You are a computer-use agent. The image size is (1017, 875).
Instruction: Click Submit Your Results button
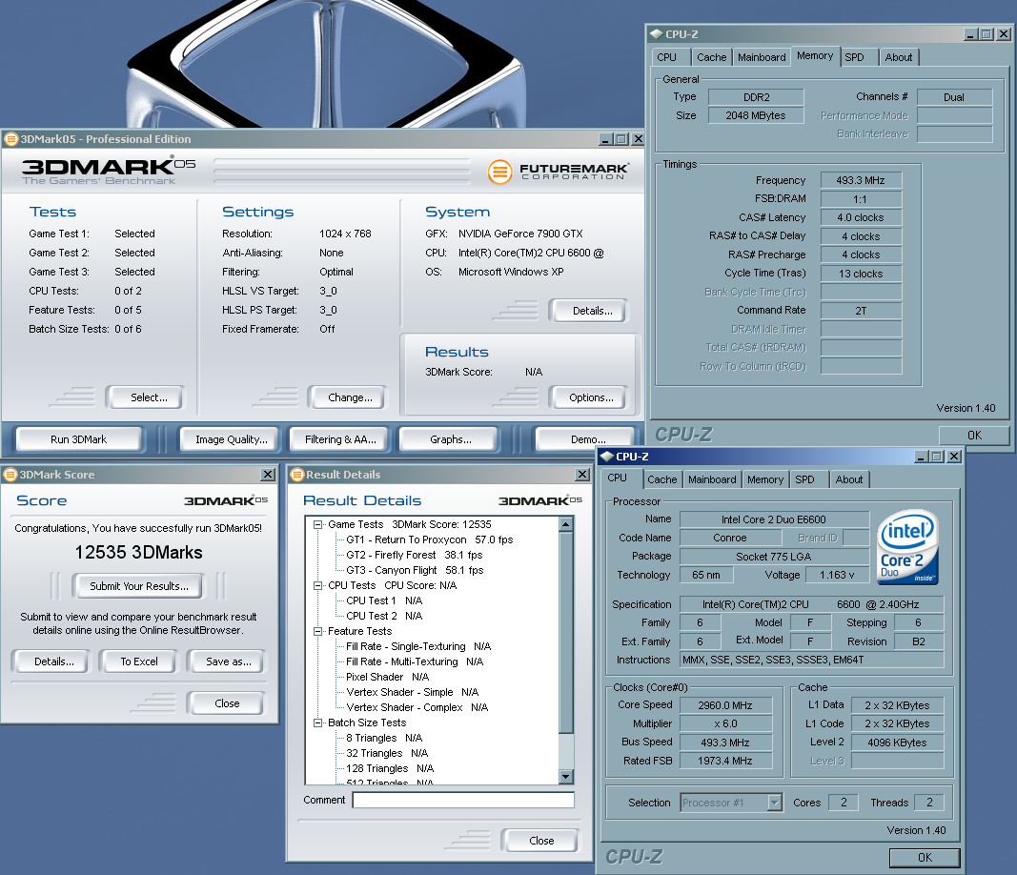pos(139,585)
